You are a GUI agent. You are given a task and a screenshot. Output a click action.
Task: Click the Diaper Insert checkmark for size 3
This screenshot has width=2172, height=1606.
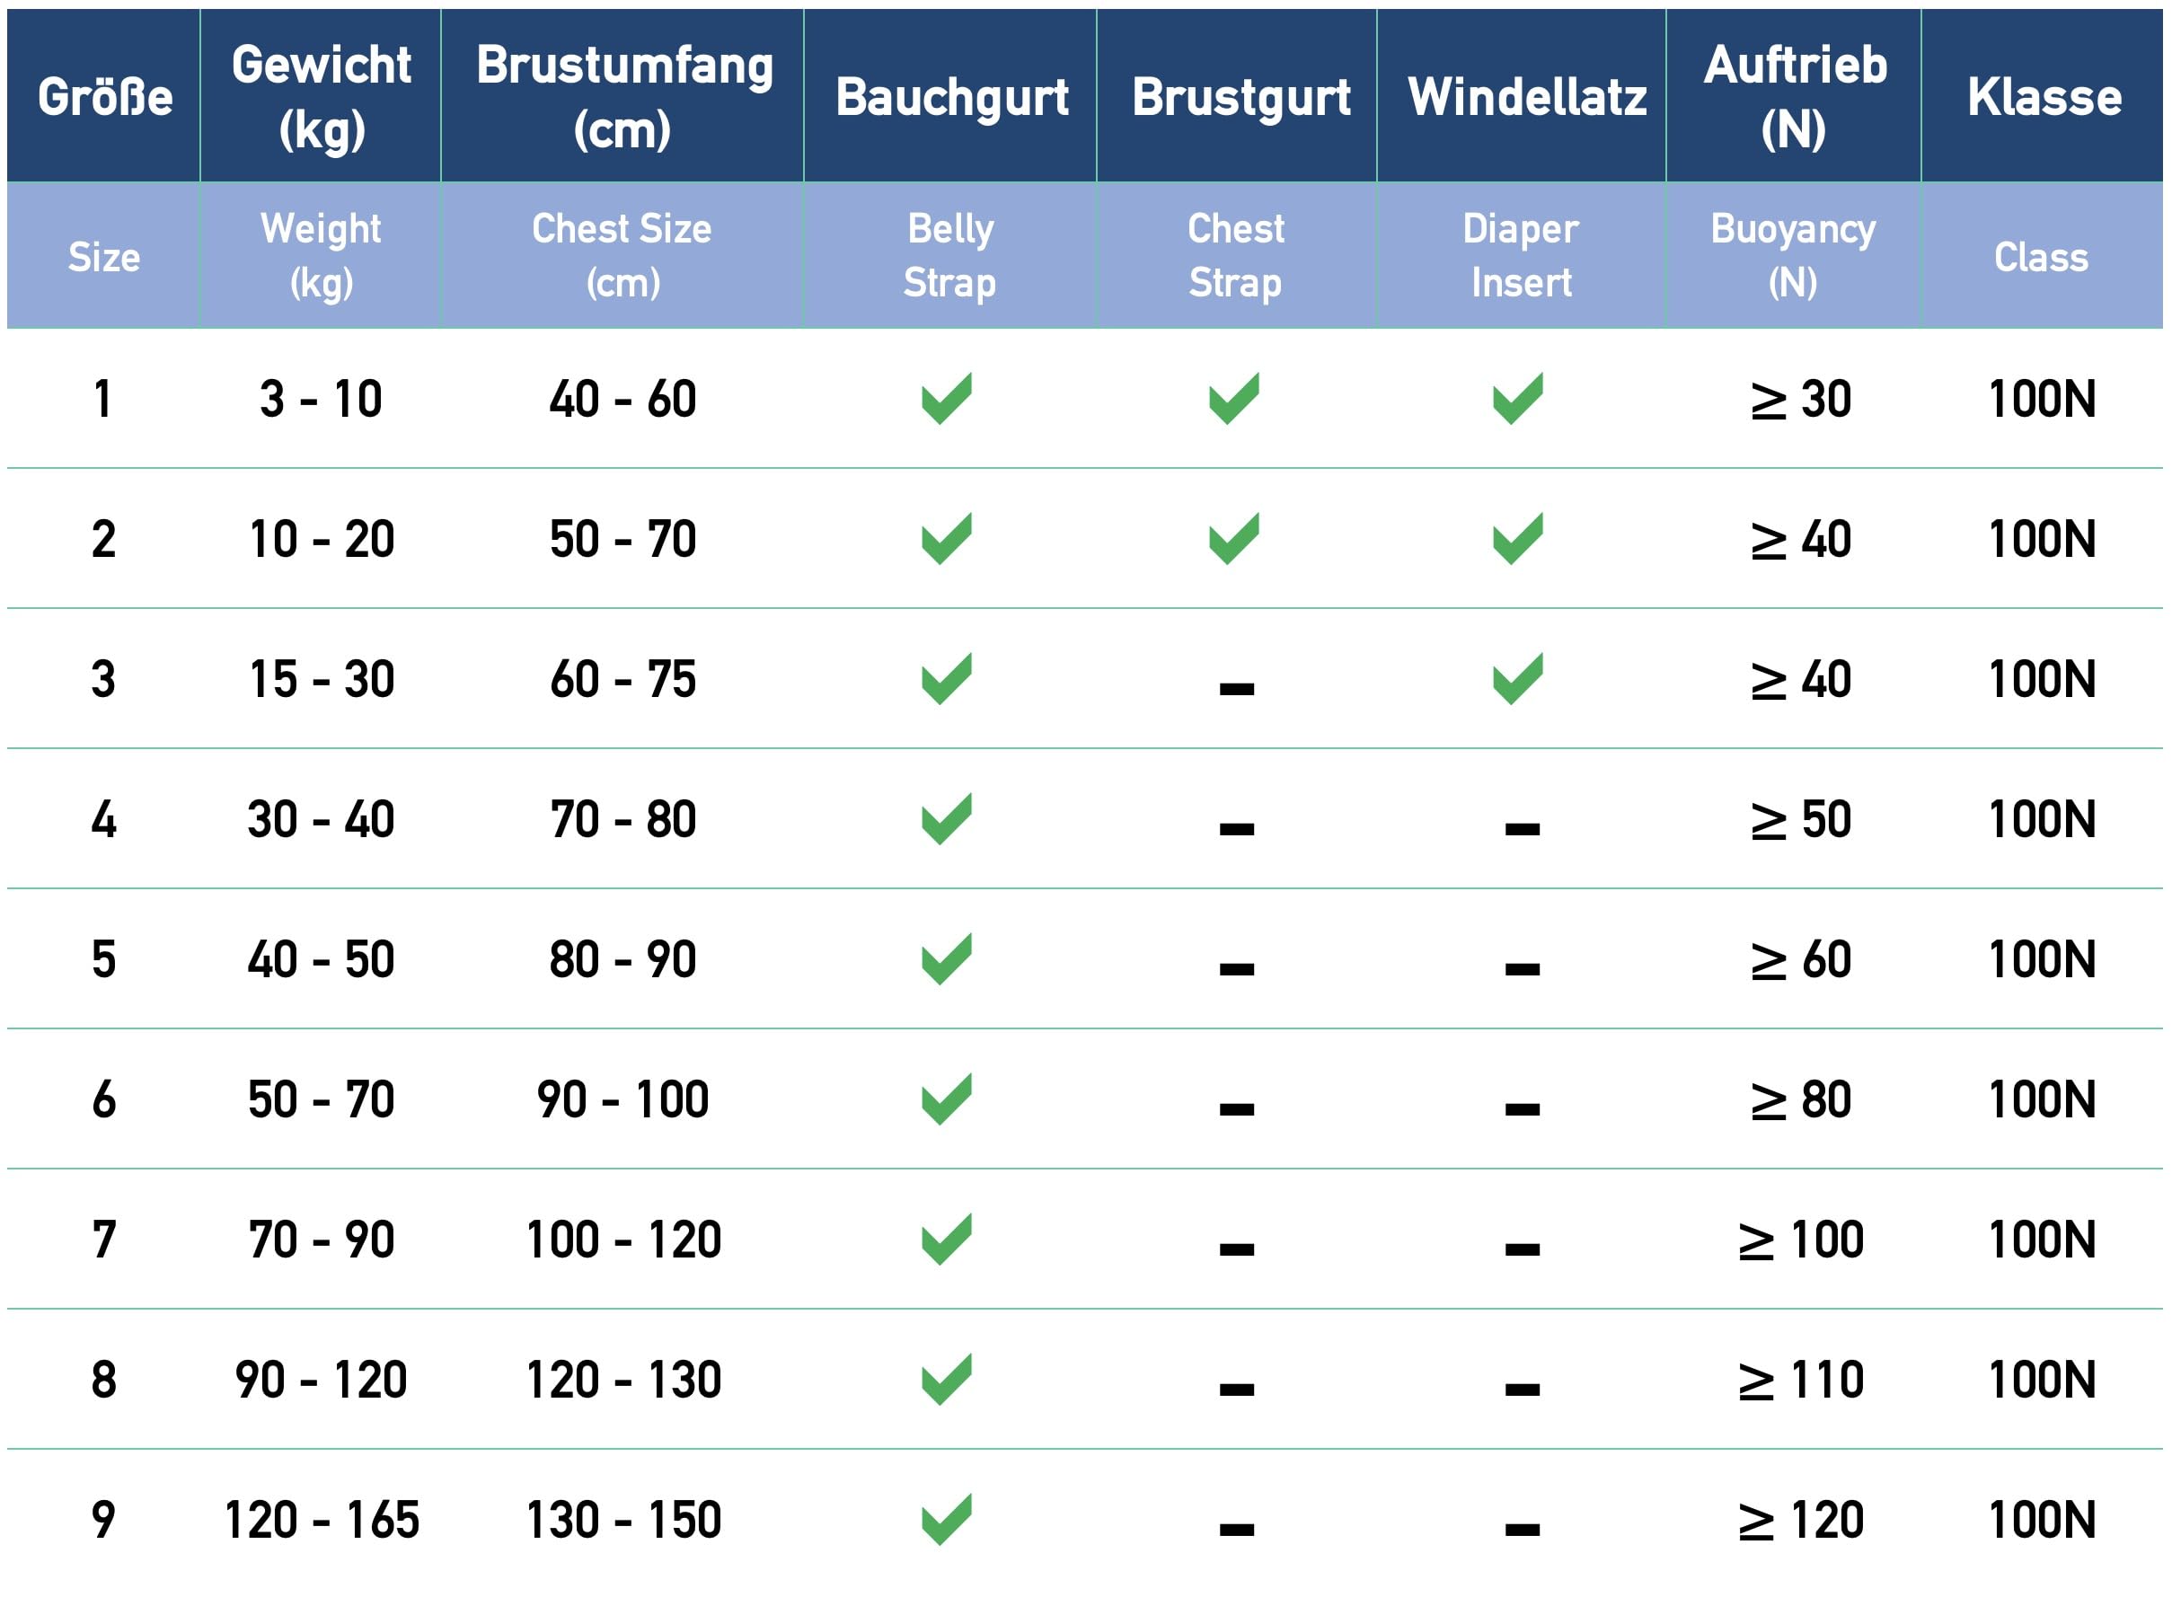(x=1518, y=678)
